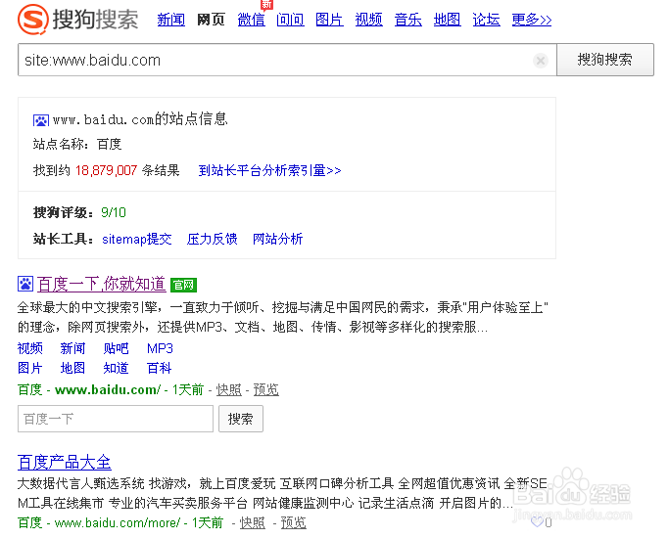
Task: Click the green 官网 badge
Action: [x=183, y=285]
